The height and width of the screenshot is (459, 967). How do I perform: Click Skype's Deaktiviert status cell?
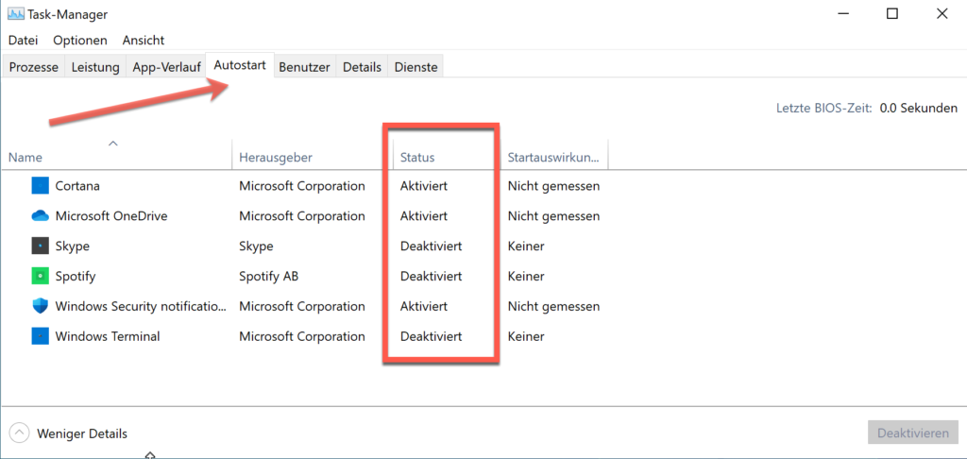point(431,246)
